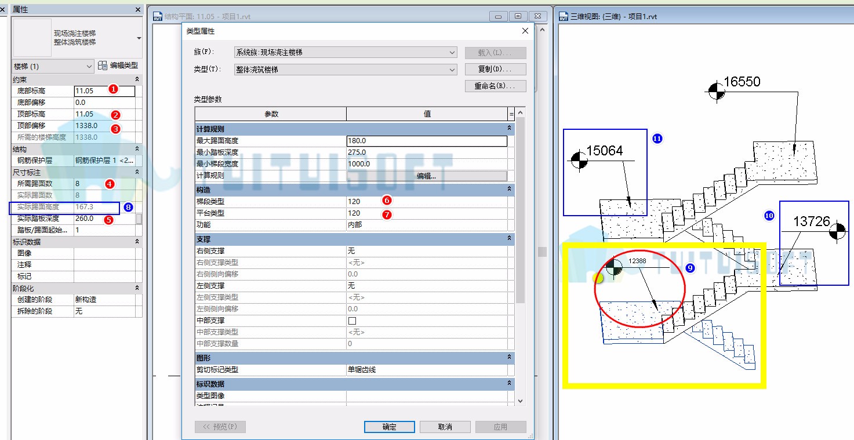Restore the 结构平面 11.05 view window
The image size is (854, 440).
click(518, 16)
